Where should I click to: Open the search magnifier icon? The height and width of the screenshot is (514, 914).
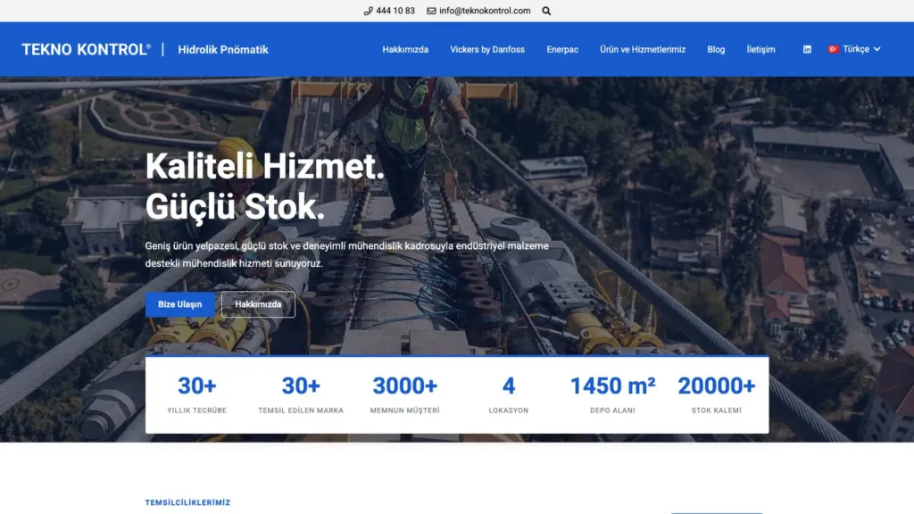pos(546,11)
